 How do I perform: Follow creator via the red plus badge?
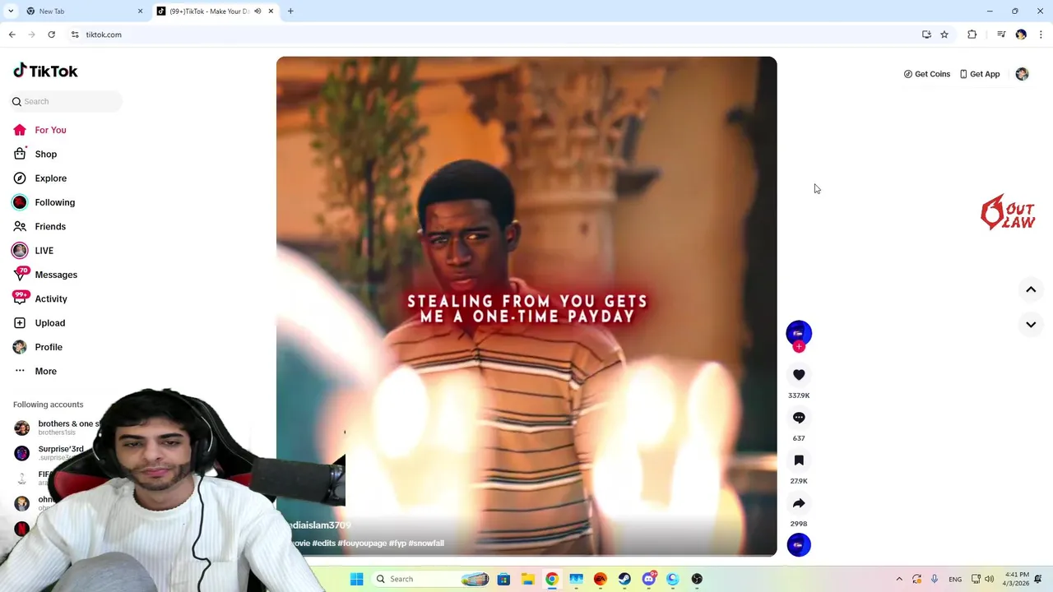coord(799,347)
